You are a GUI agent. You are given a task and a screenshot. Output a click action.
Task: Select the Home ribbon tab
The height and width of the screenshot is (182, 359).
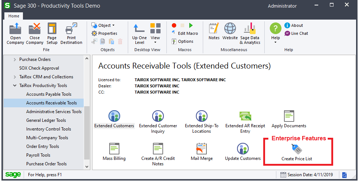pos(14,16)
